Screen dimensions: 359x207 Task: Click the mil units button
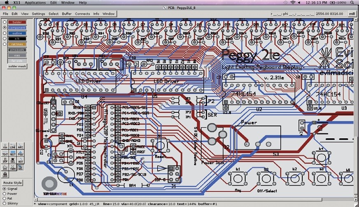pyautogui.click(x=352, y=14)
